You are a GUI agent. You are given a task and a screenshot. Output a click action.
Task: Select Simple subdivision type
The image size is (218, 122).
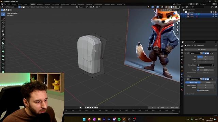pyautogui.click(x=208, y=82)
